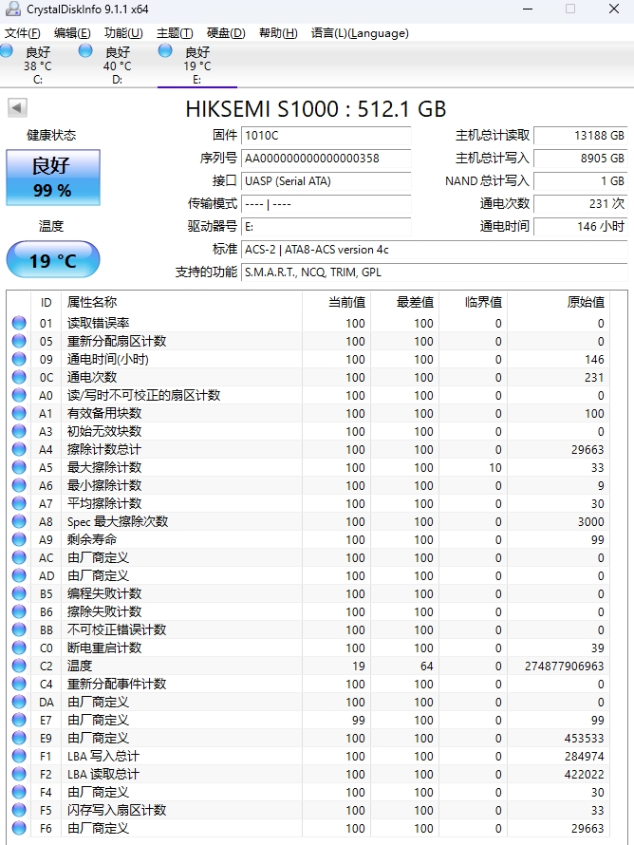Image resolution: width=634 pixels, height=845 pixels.
Task: Open the 文件(F) menu
Action: [22, 33]
